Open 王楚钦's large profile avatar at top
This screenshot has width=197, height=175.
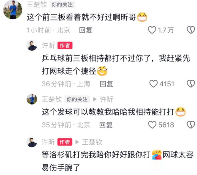coord(13,10)
